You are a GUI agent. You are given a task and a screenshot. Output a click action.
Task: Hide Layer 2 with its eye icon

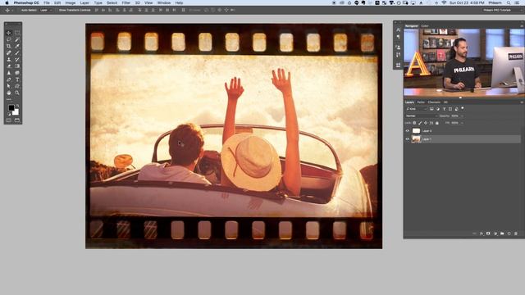(x=408, y=131)
